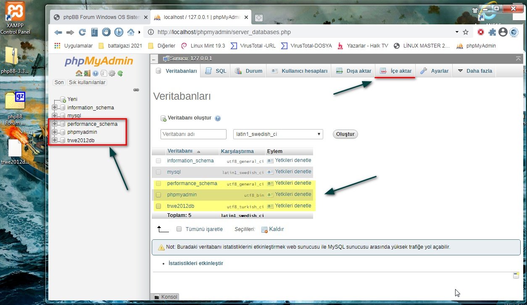Open the Dışa aktar tab
527x305 pixels.
click(353, 71)
